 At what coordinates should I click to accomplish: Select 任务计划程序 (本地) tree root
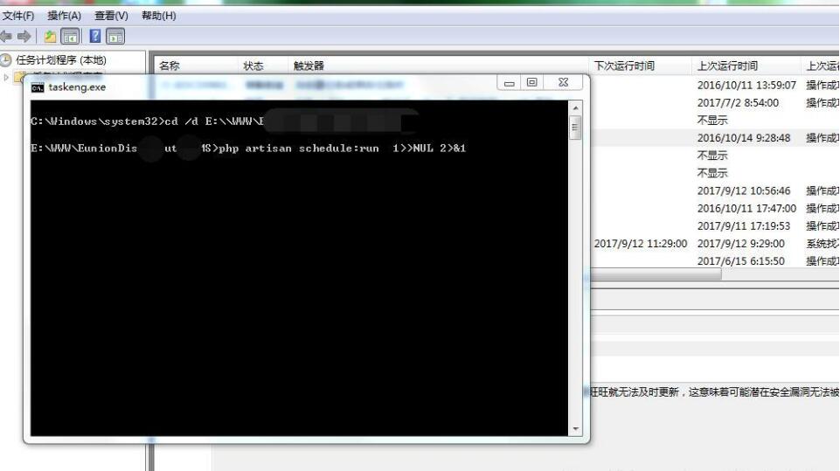click(x=60, y=60)
